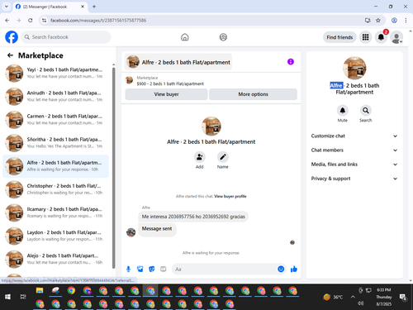Mute this conversation bell icon

(x=343, y=111)
